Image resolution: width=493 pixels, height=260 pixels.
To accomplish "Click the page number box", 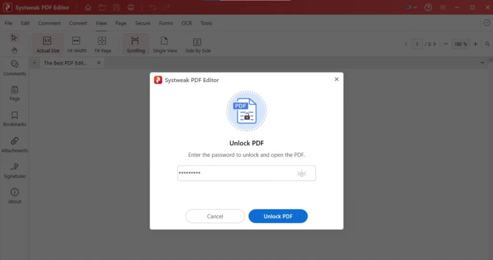I will [x=417, y=44].
